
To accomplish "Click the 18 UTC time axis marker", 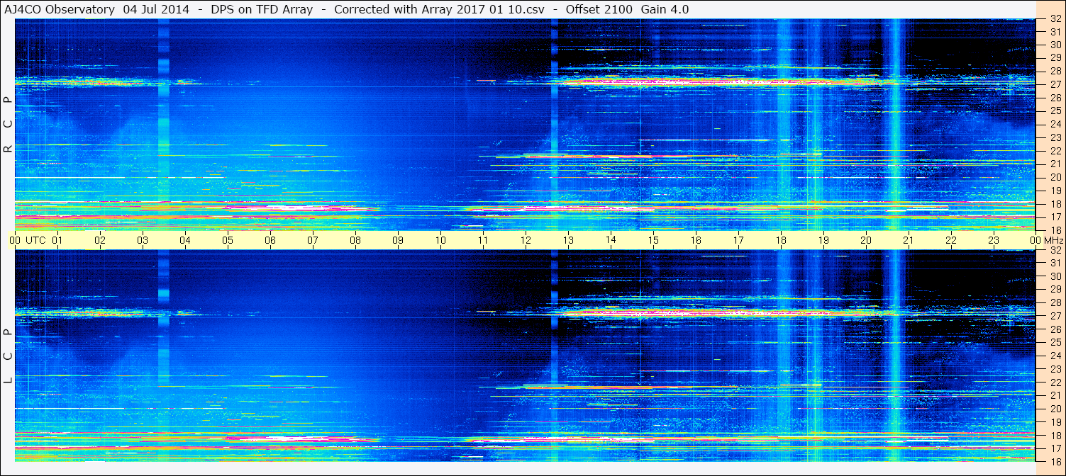I will [x=781, y=240].
